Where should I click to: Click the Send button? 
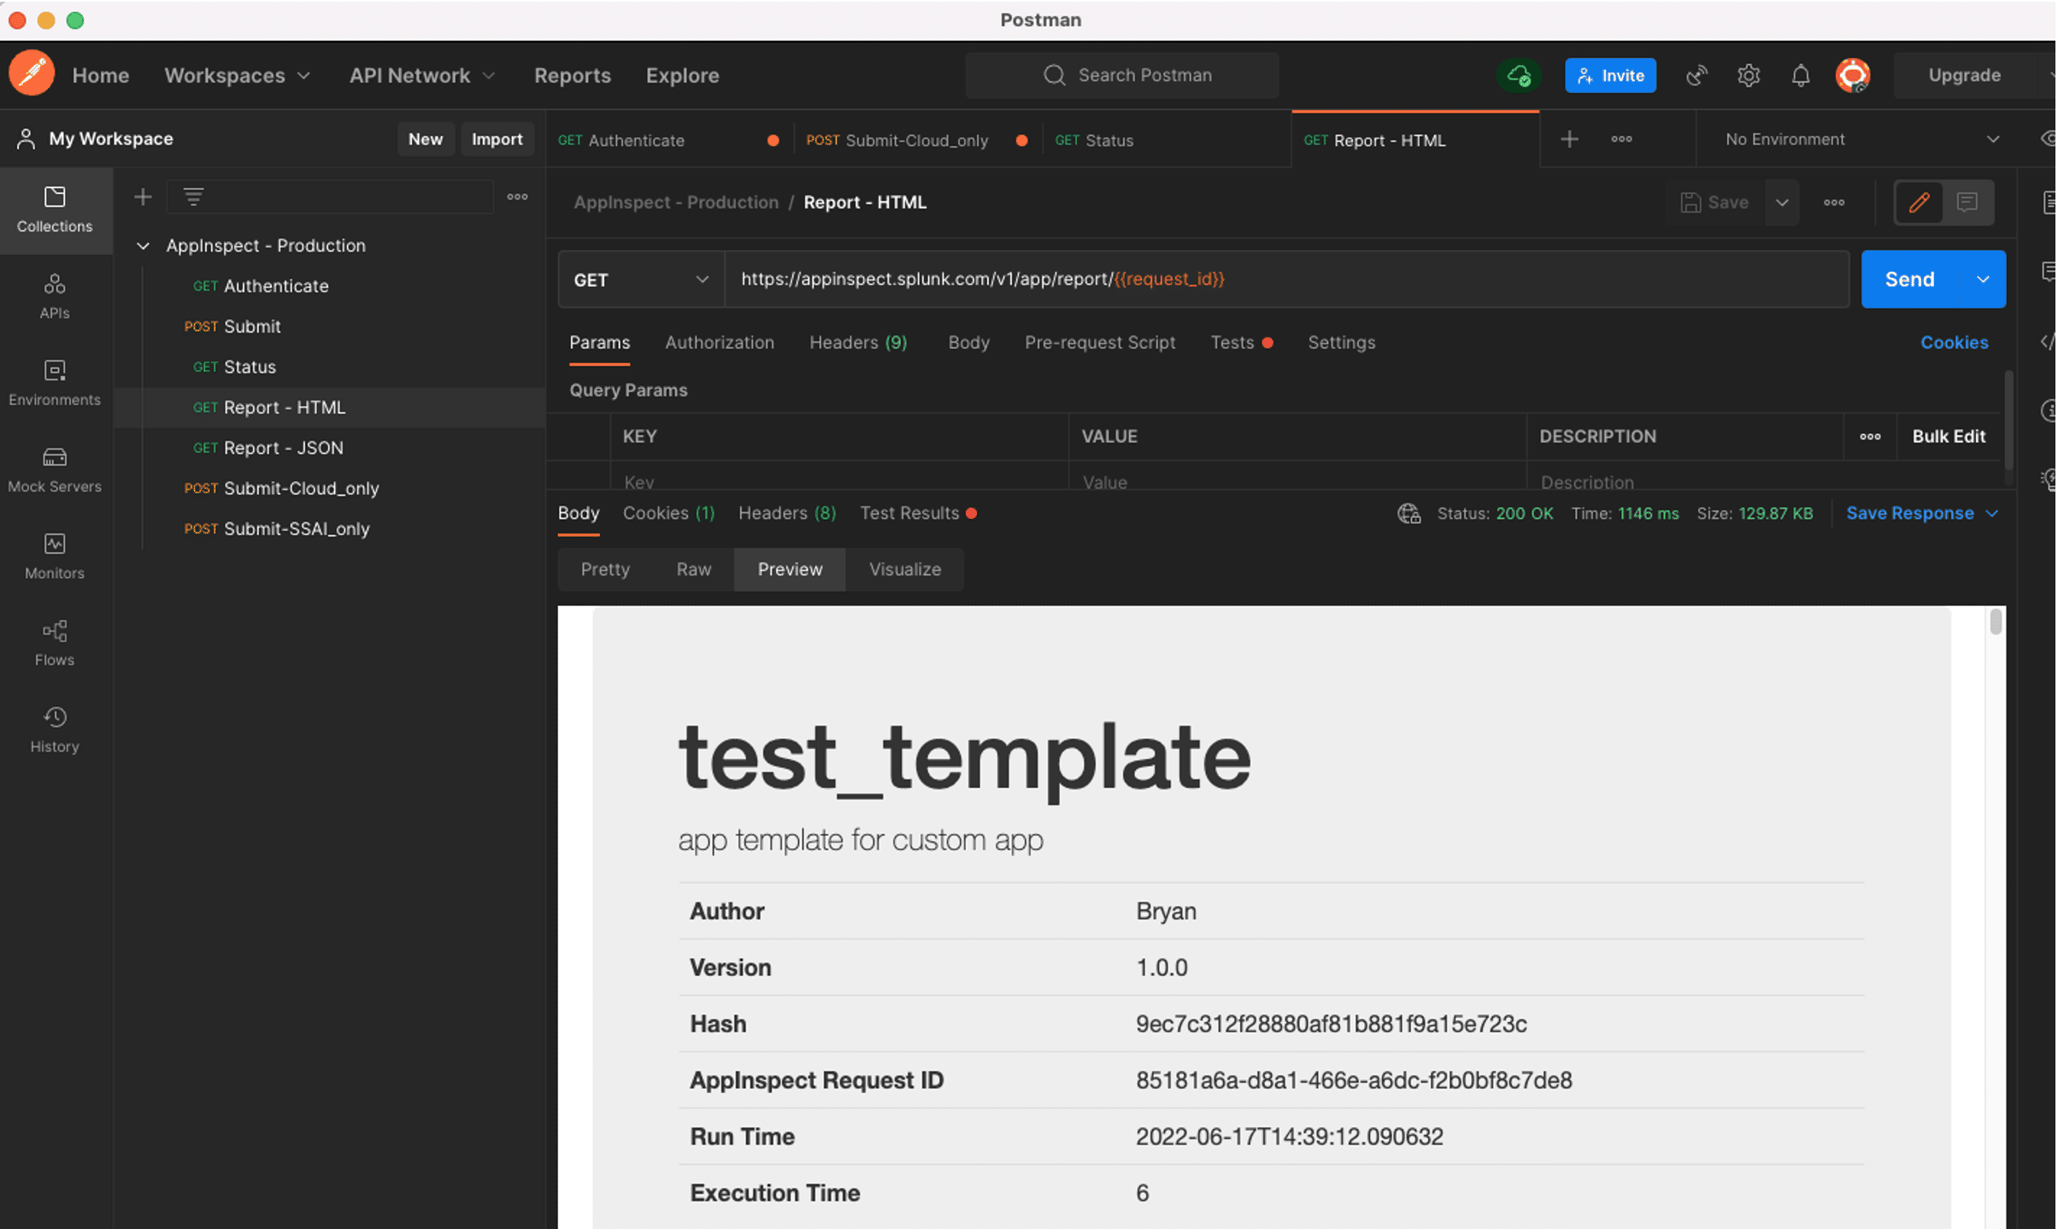click(x=1909, y=279)
